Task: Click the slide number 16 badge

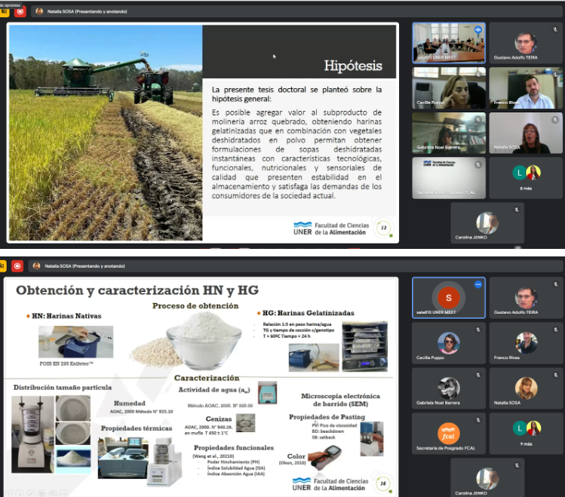Action: (x=384, y=483)
